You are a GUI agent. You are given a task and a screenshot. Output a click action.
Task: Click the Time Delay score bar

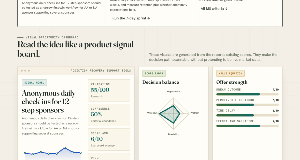[248, 115]
